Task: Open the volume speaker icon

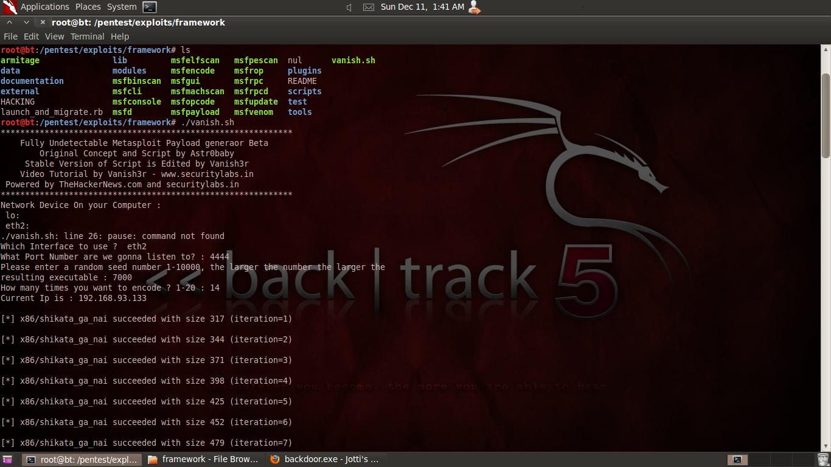Action: click(349, 7)
